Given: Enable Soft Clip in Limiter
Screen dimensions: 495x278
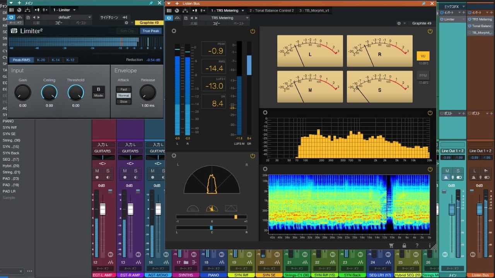Looking at the screenshot, I should pyautogui.click(x=127, y=31).
